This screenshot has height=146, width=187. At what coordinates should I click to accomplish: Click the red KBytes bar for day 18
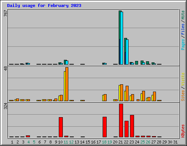point(104,127)
